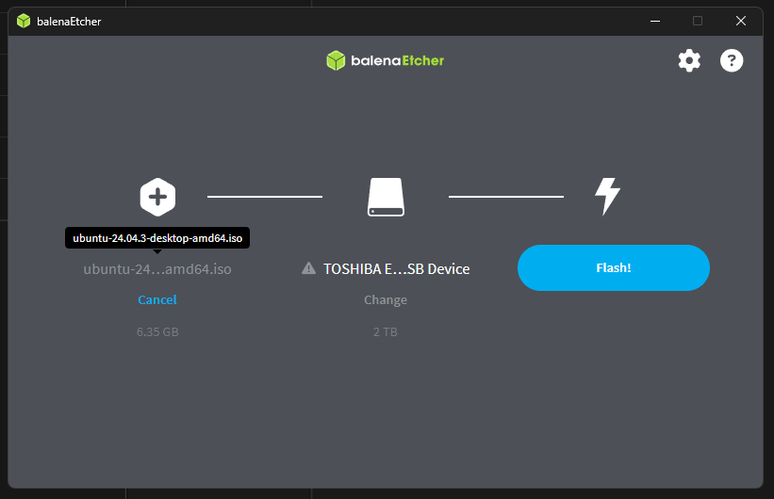
Task: Click the green cube icon in title bar
Action: (24, 20)
